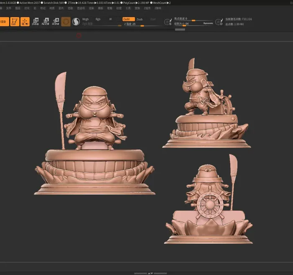The width and height of the screenshot is (293, 275).
Task: Toggle the Dynamic brush size label
Action: (208, 23)
